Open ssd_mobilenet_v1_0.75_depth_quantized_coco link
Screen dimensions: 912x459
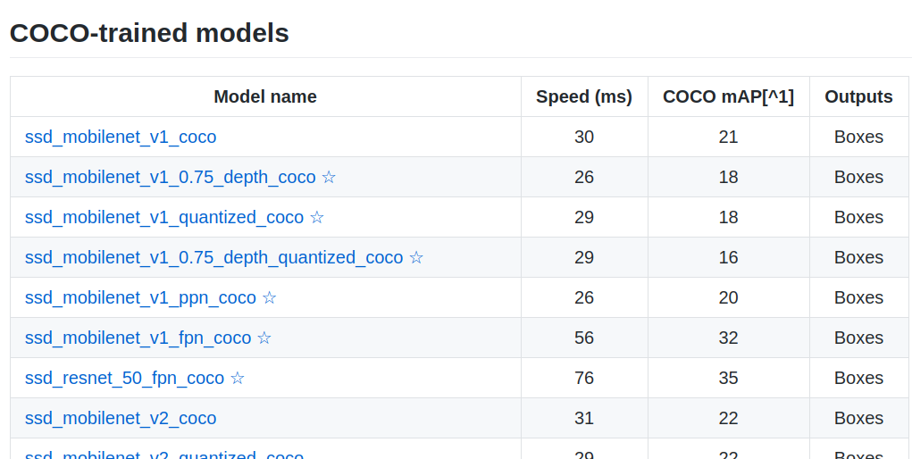213,257
